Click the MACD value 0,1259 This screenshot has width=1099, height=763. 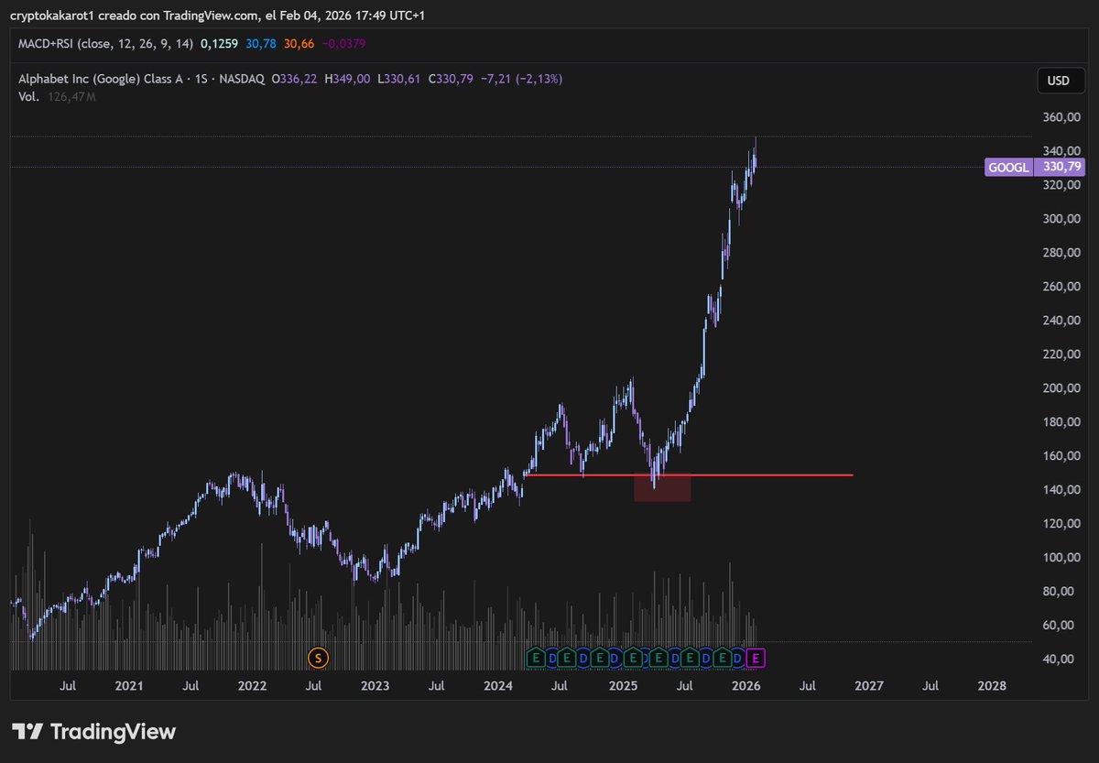(219, 43)
